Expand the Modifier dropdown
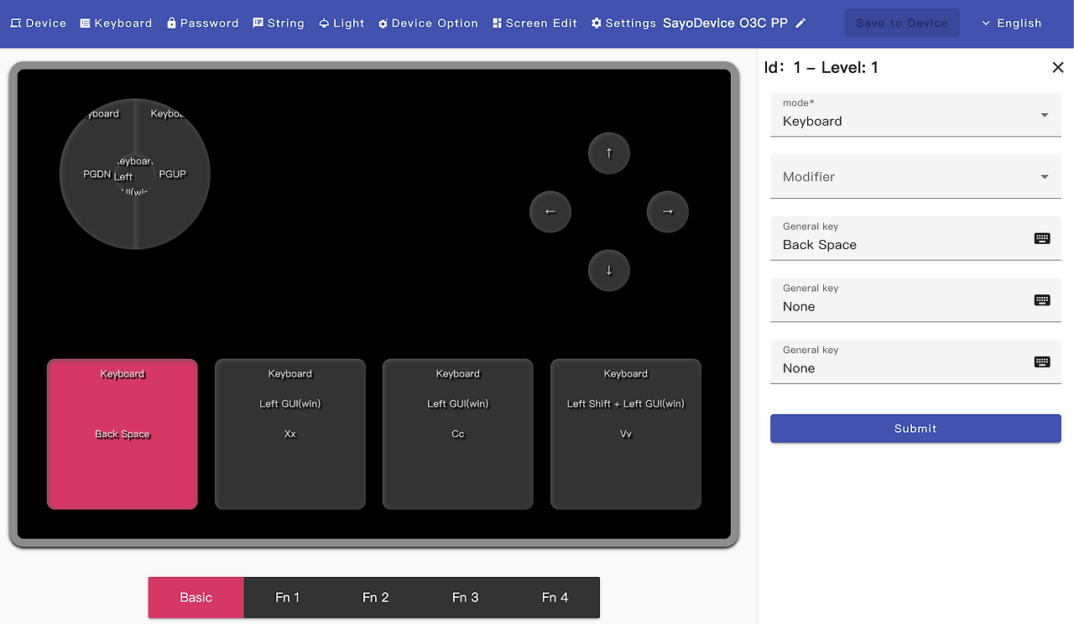Viewport: 1074px width, 624px height. (x=915, y=176)
